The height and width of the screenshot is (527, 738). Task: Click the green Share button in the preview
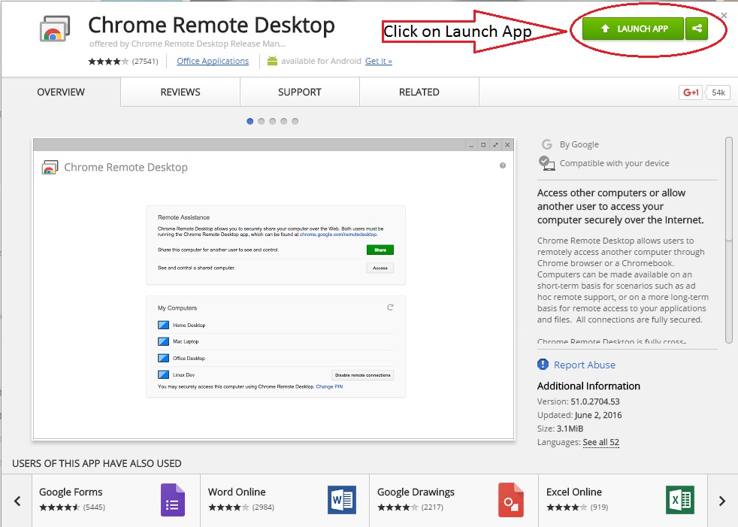[380, 250]
